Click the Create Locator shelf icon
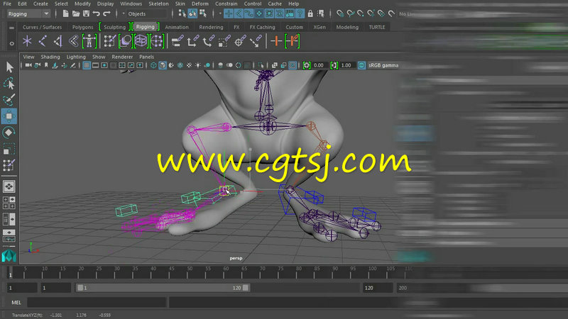The image size is (568, 319). tap(27, 41)
